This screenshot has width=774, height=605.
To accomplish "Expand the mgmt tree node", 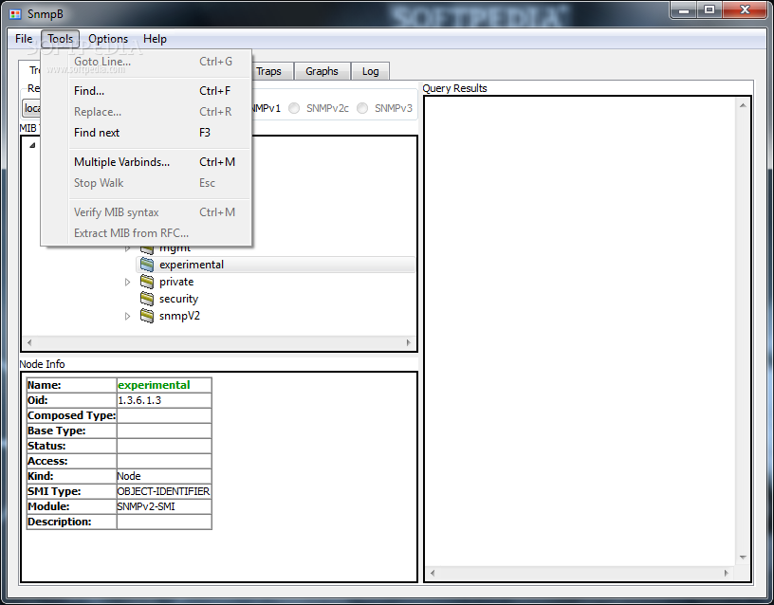I will pyautogui.click(x=127, y=248).
